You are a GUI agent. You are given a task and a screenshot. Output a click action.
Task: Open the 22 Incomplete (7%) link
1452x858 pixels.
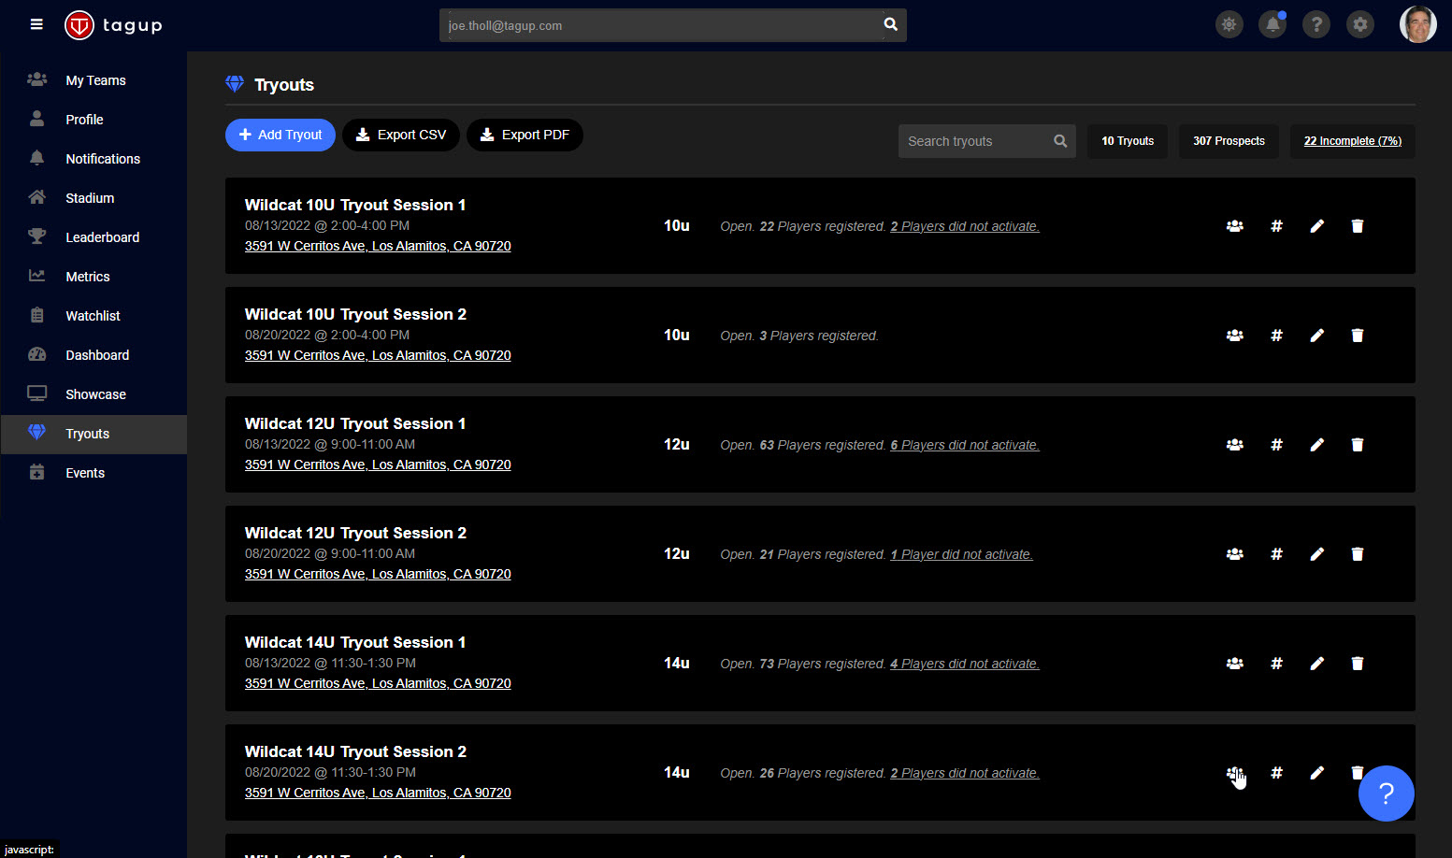[1352, 141]
